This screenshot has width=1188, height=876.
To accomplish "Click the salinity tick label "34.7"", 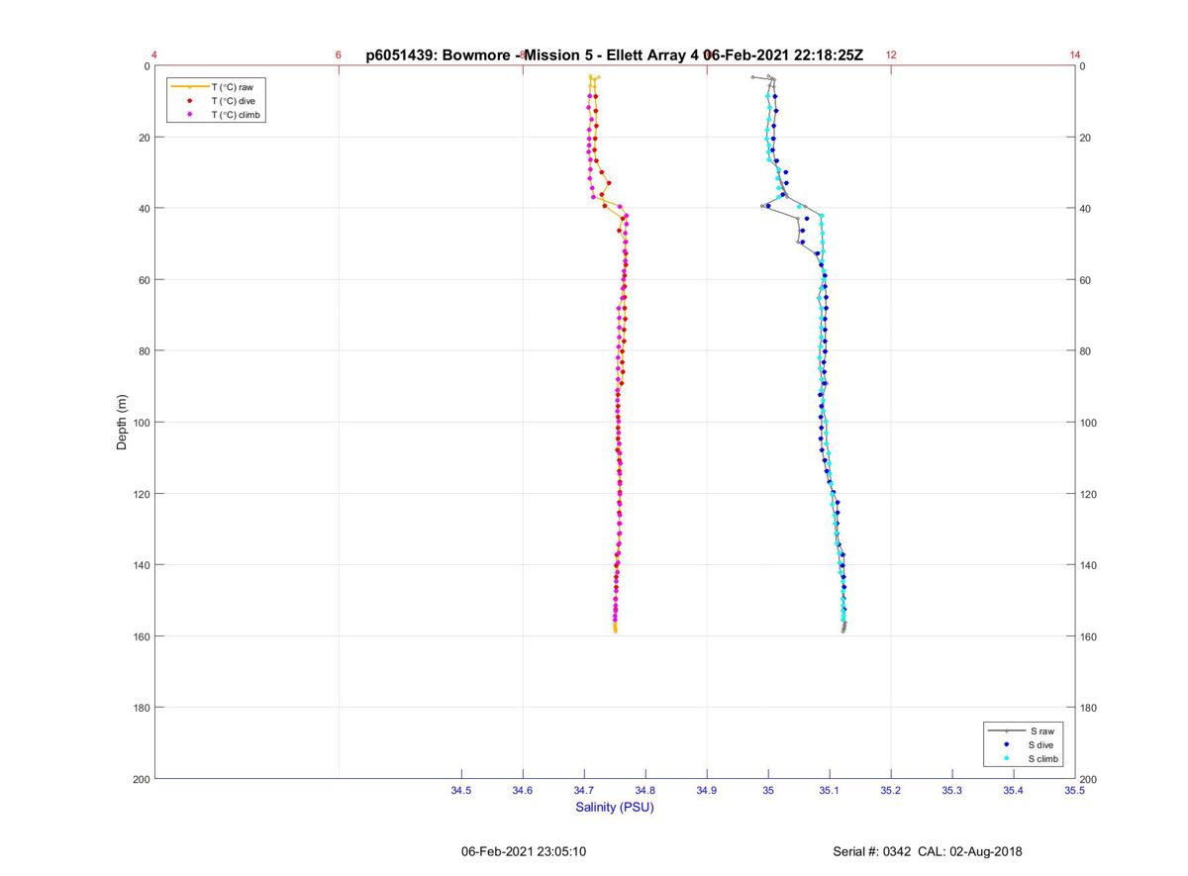I will coord(584,790).
